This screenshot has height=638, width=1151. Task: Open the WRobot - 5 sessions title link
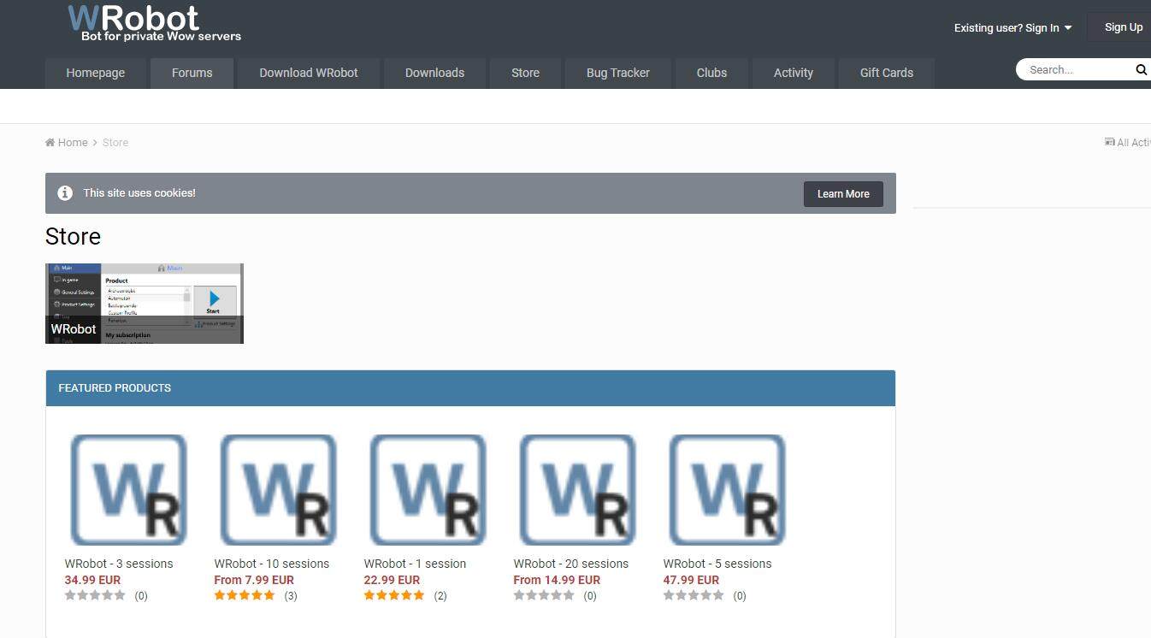pos(717,564)
